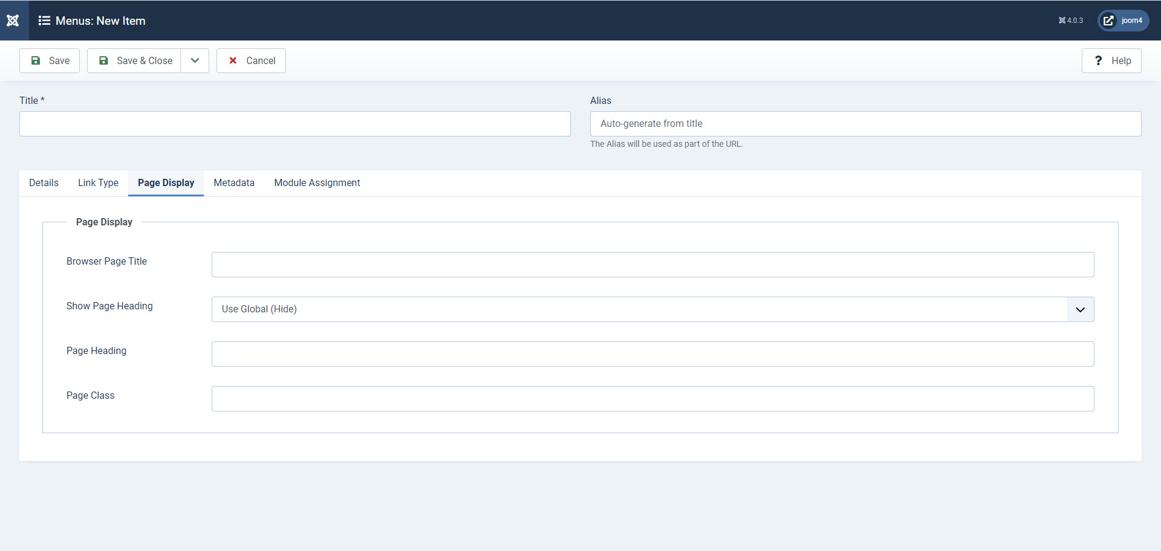
Task: Click the Joomla 4.0.3 version indicator icon
Action: [x=1062, y=20]
